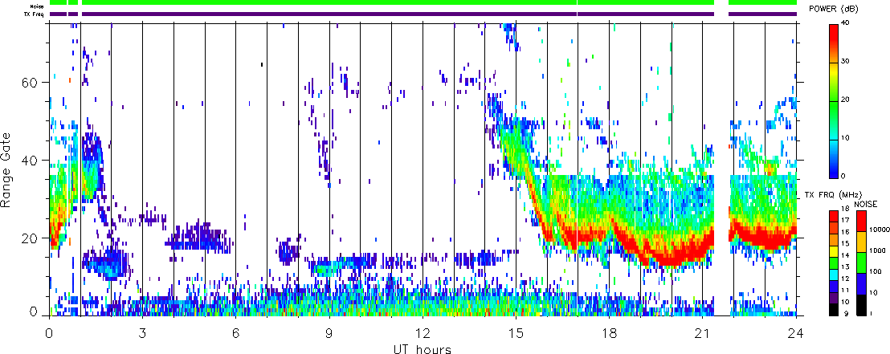This screenshot has width=890, height=354.
Task: Click the "UT hours" axis title
Action: (x=423, y=348)
